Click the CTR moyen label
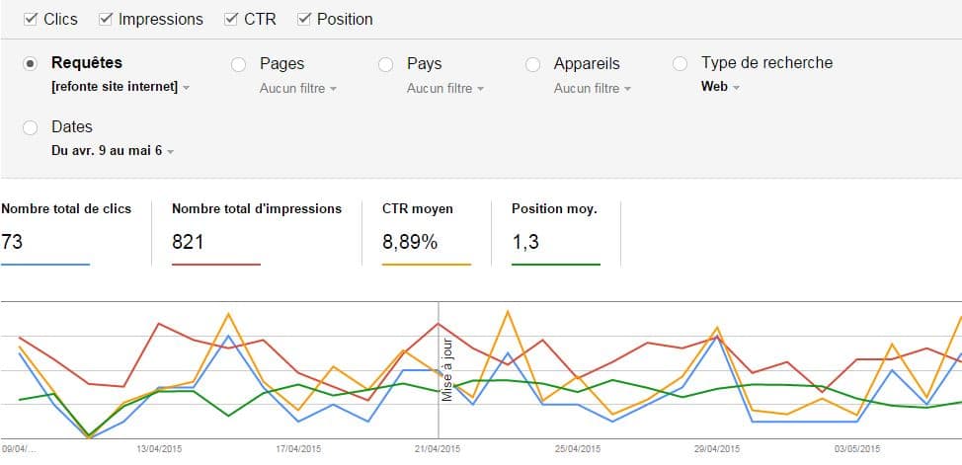Screen dimensions: 962x465 417,209
